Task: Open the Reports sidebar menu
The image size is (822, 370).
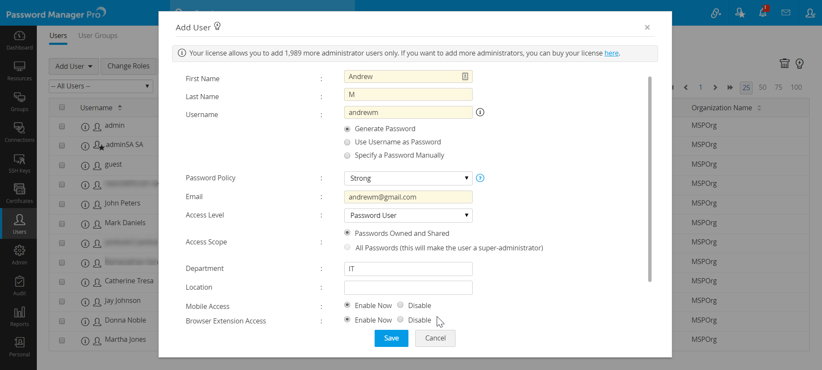Action: (19, 317)
